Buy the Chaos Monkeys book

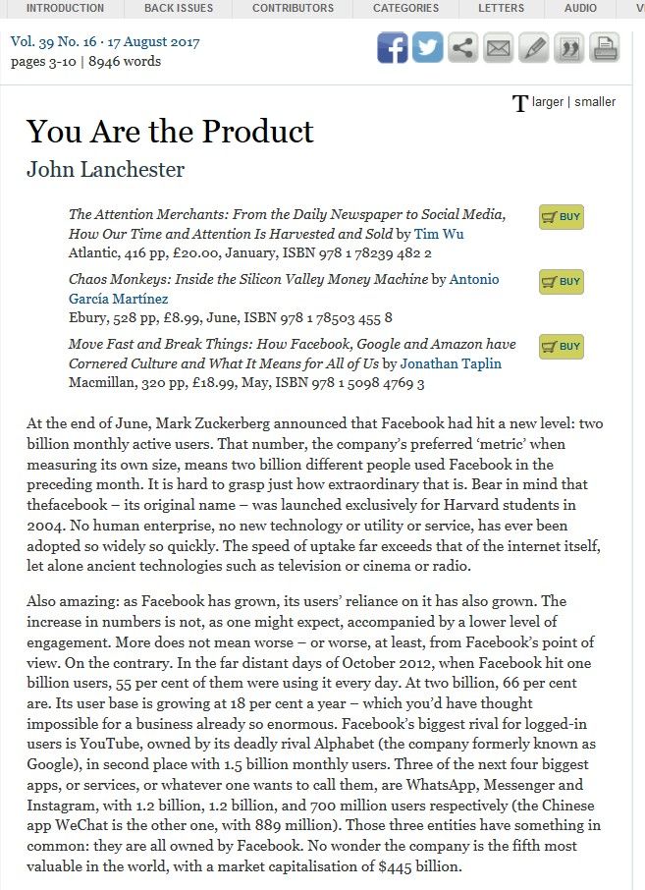[562, 282]
